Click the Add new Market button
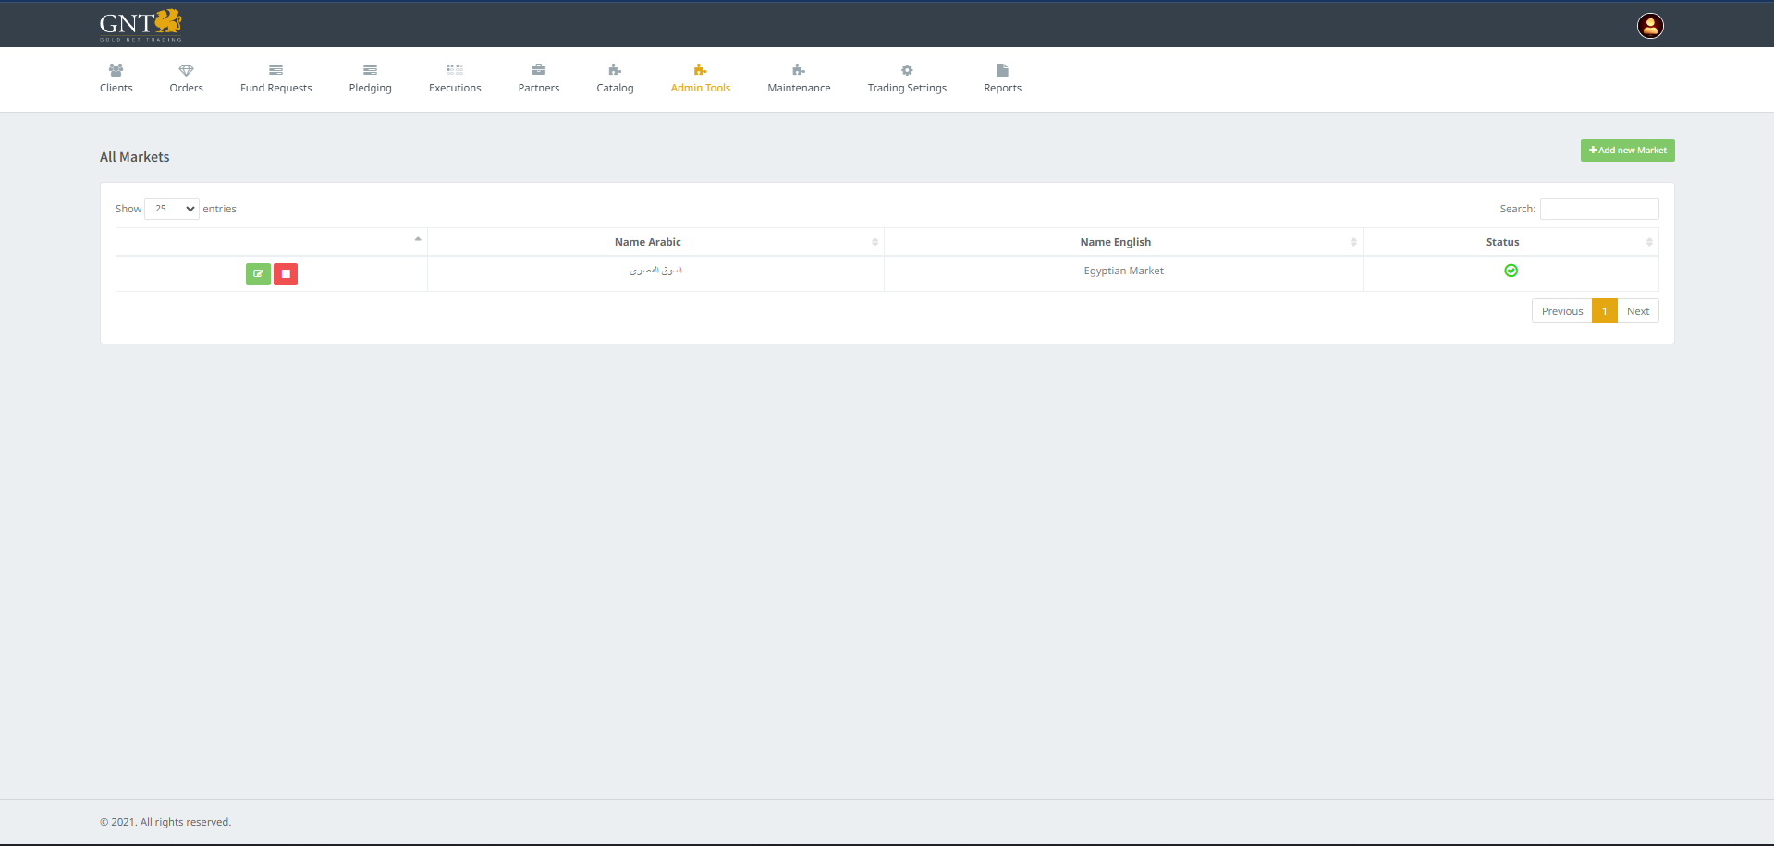The height and width of the screenshot is (846, 1774). click(1627, 151)
